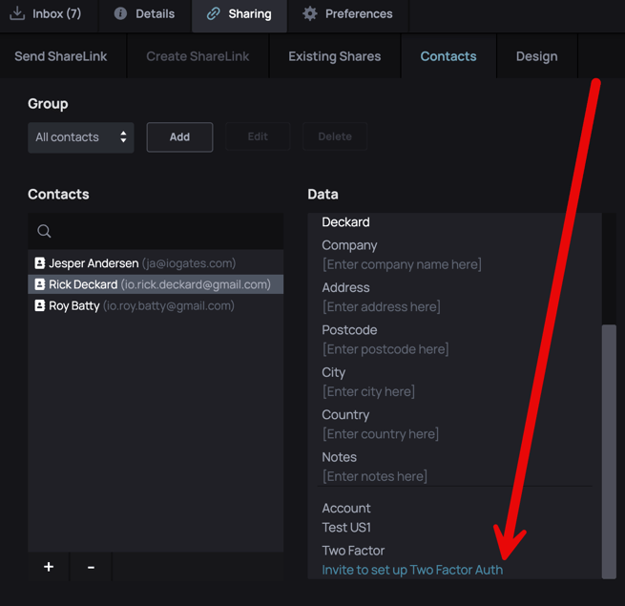This screenshot has width=625, height=606.
Task: Click the Sharing link icon
Action: point(214,13)
